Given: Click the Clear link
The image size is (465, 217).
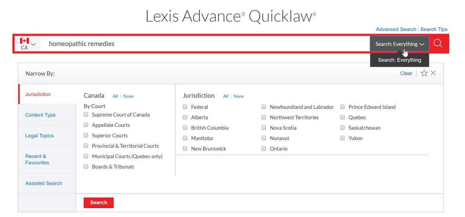Looking at the screenshot, I should point(406,73).
